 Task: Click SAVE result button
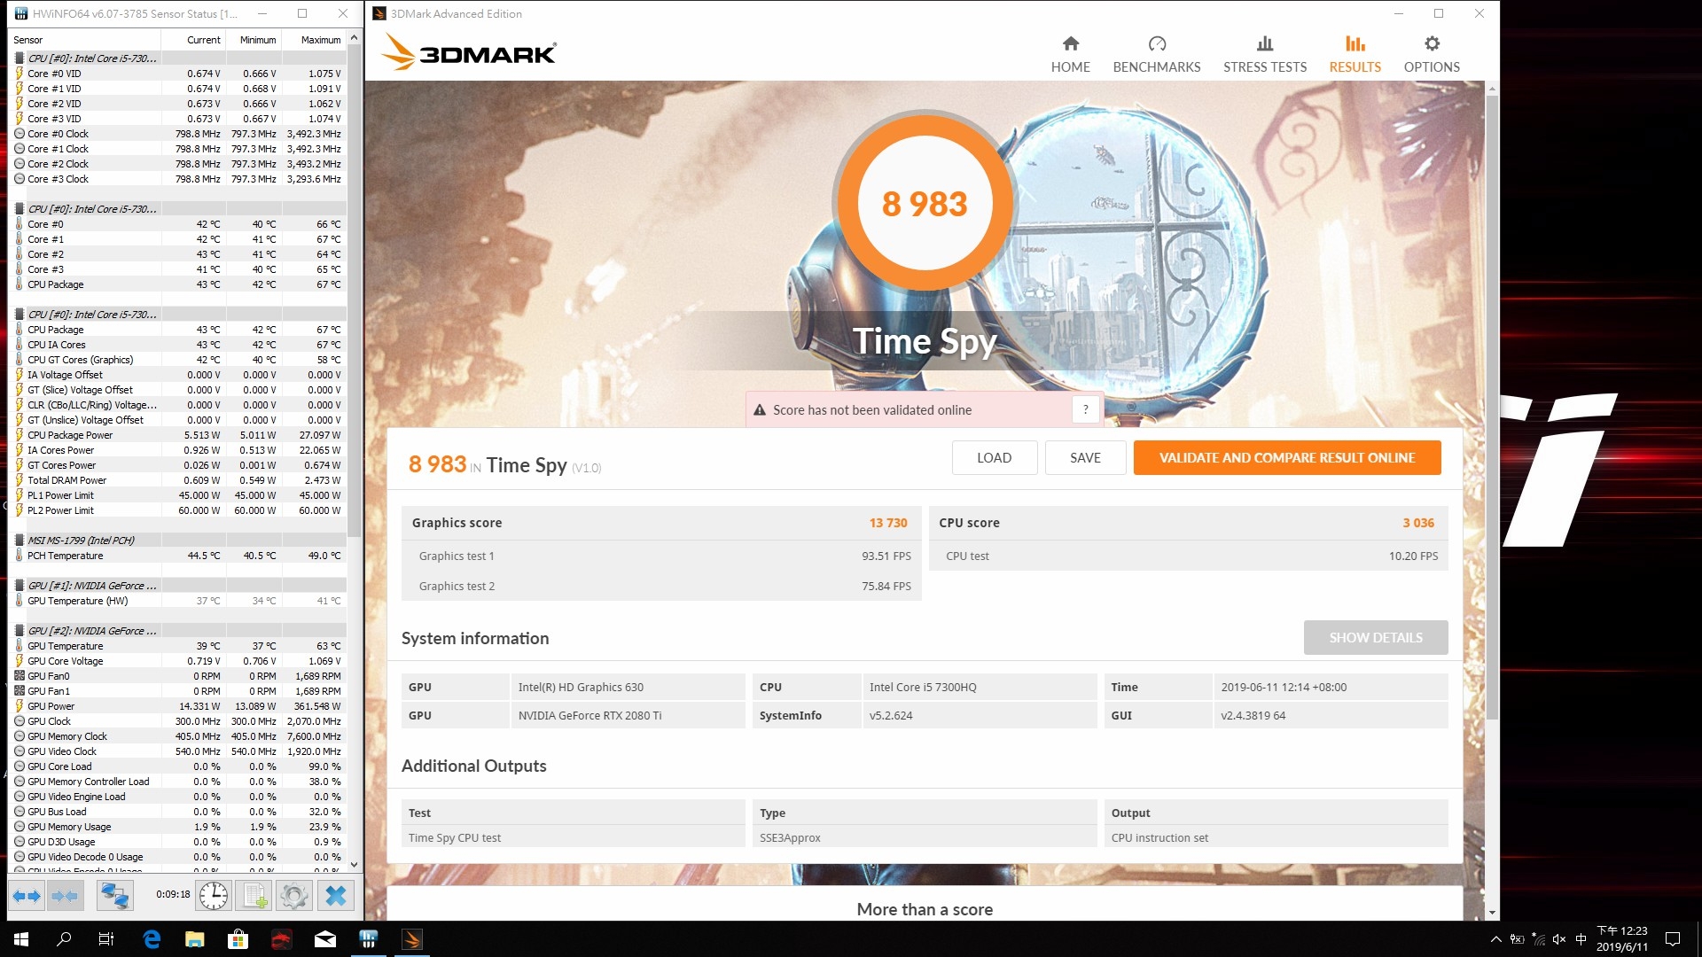click(x=1085, y=458)
